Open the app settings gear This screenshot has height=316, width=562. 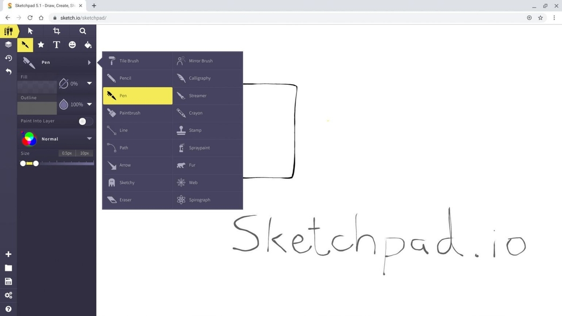[x=8, y=295]
